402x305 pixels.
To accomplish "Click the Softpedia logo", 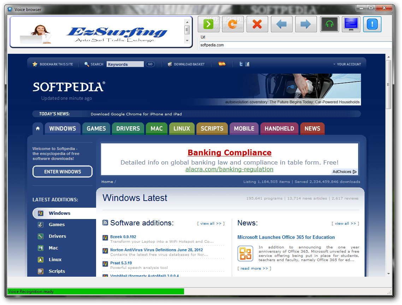I will tap(69, 87).
